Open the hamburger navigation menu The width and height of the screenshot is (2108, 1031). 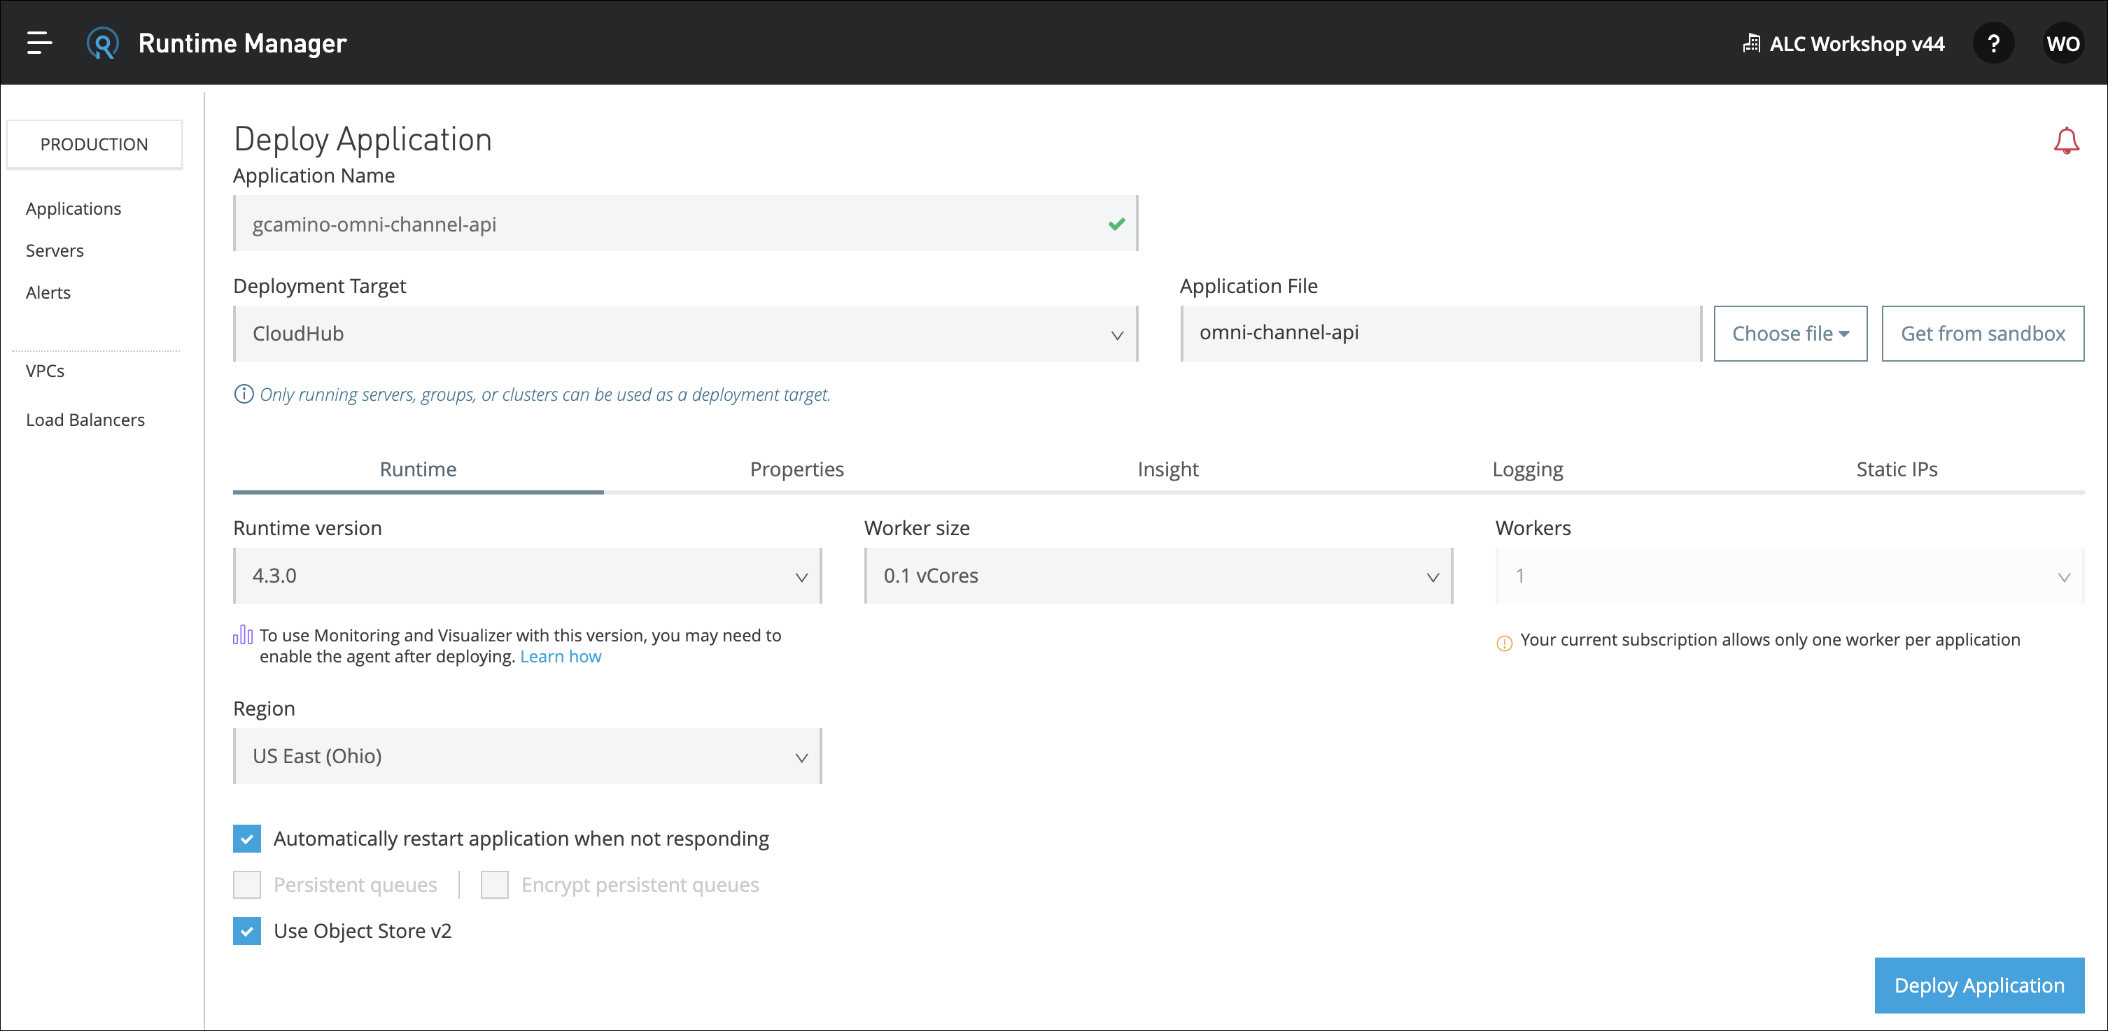point(39,43)
